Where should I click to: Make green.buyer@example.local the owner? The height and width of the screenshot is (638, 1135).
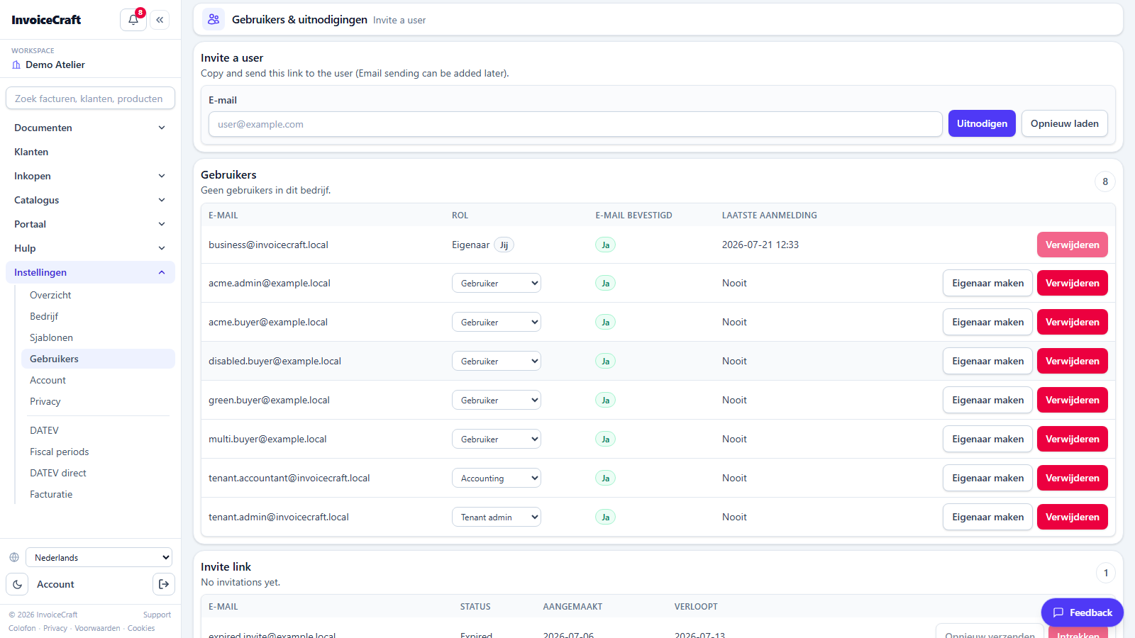[x=987, y=400]
